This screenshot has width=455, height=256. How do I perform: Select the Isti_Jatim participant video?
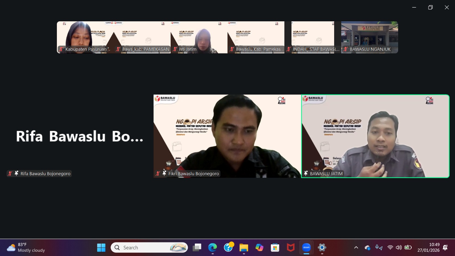[x=199, y=37]
